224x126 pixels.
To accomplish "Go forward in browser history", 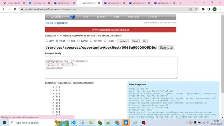I will click(x=9, y=9).
